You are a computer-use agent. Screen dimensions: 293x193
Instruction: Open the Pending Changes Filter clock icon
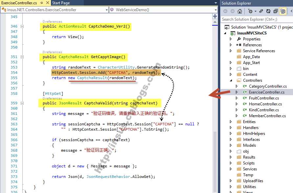250,11
